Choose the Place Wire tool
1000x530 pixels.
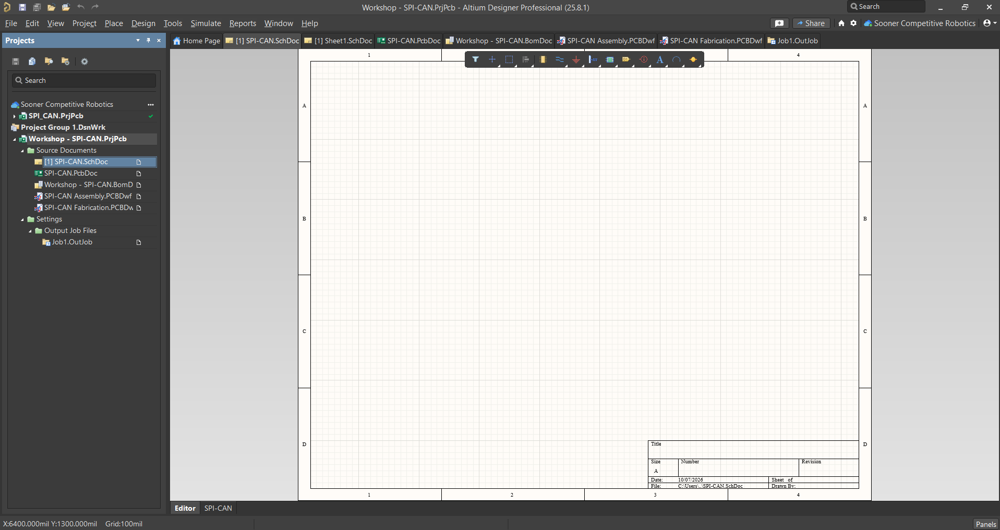click(x=560, y=59)
